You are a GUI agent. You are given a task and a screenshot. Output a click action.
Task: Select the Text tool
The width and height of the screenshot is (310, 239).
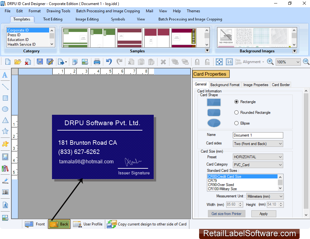pos(5,75)
